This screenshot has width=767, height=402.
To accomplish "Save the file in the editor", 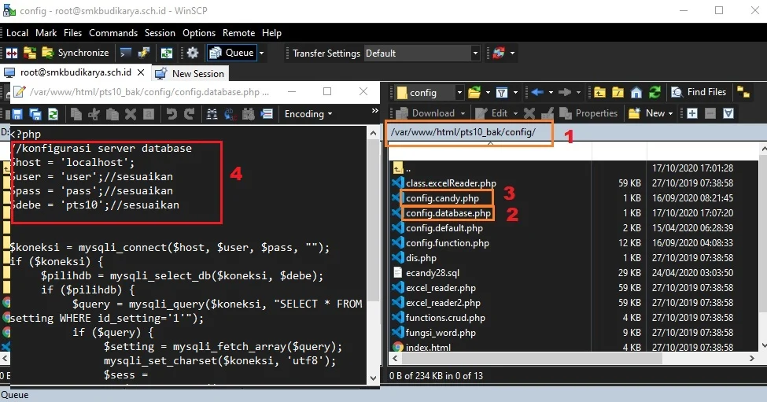I will click(x=17, y=114).
